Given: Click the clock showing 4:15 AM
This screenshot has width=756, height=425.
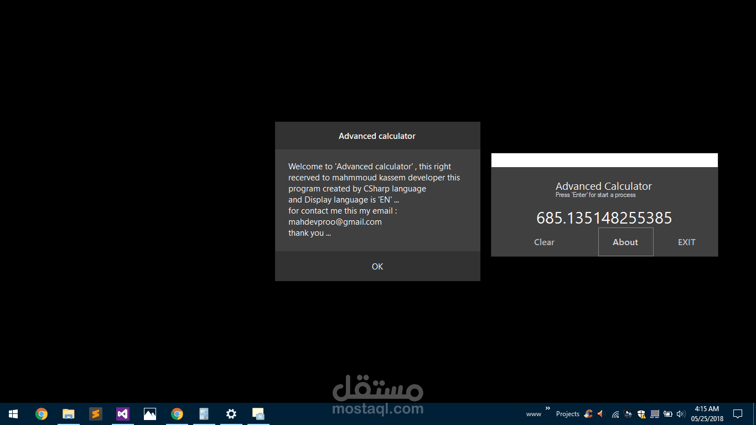Looking at the screenshot, I should click(707, 414).
